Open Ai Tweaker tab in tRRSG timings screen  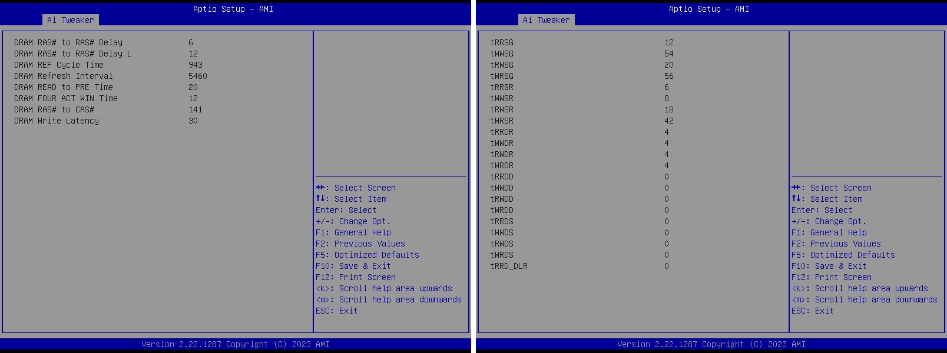point(547,20)
